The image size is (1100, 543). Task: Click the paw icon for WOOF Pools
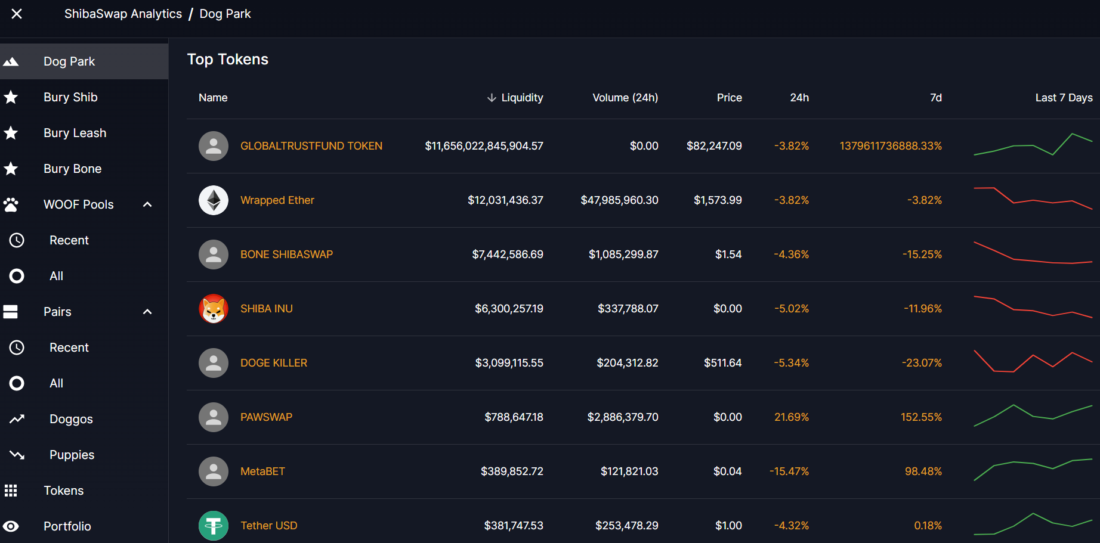pyautogui.click(x=11, y=204)
